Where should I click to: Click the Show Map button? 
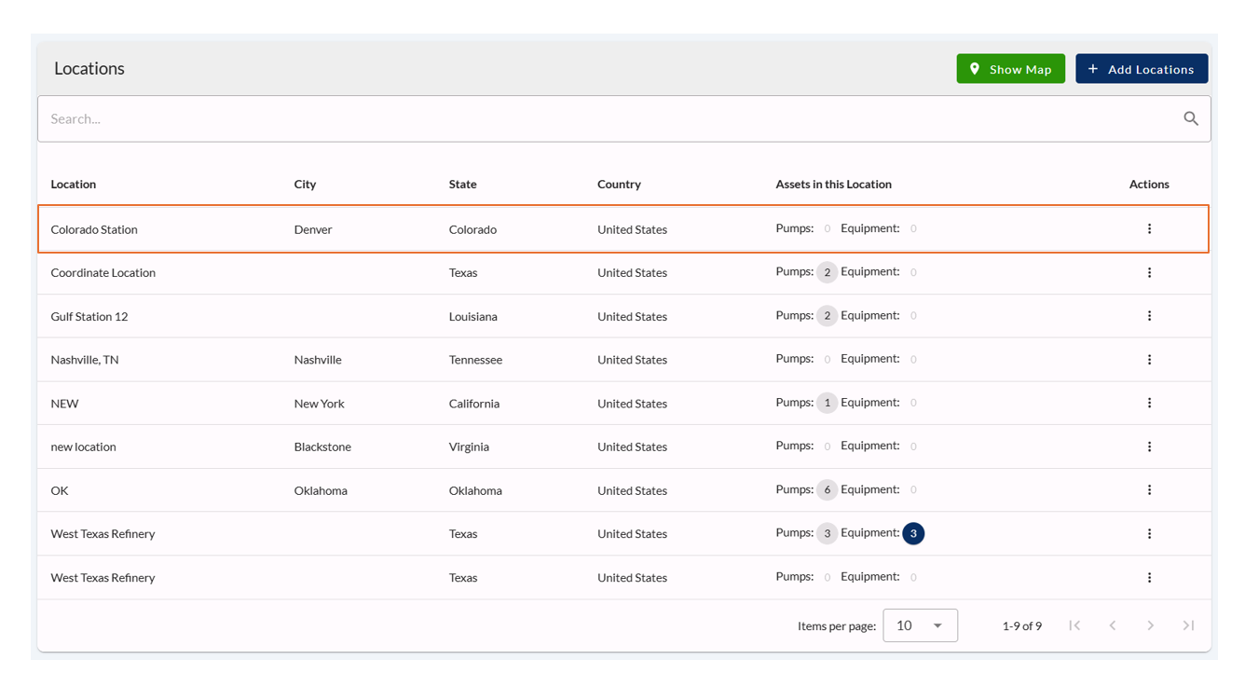(x=1010, y=69)
